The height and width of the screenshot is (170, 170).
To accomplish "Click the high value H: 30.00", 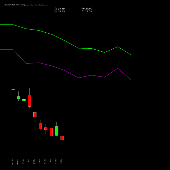I will point(87,9).
